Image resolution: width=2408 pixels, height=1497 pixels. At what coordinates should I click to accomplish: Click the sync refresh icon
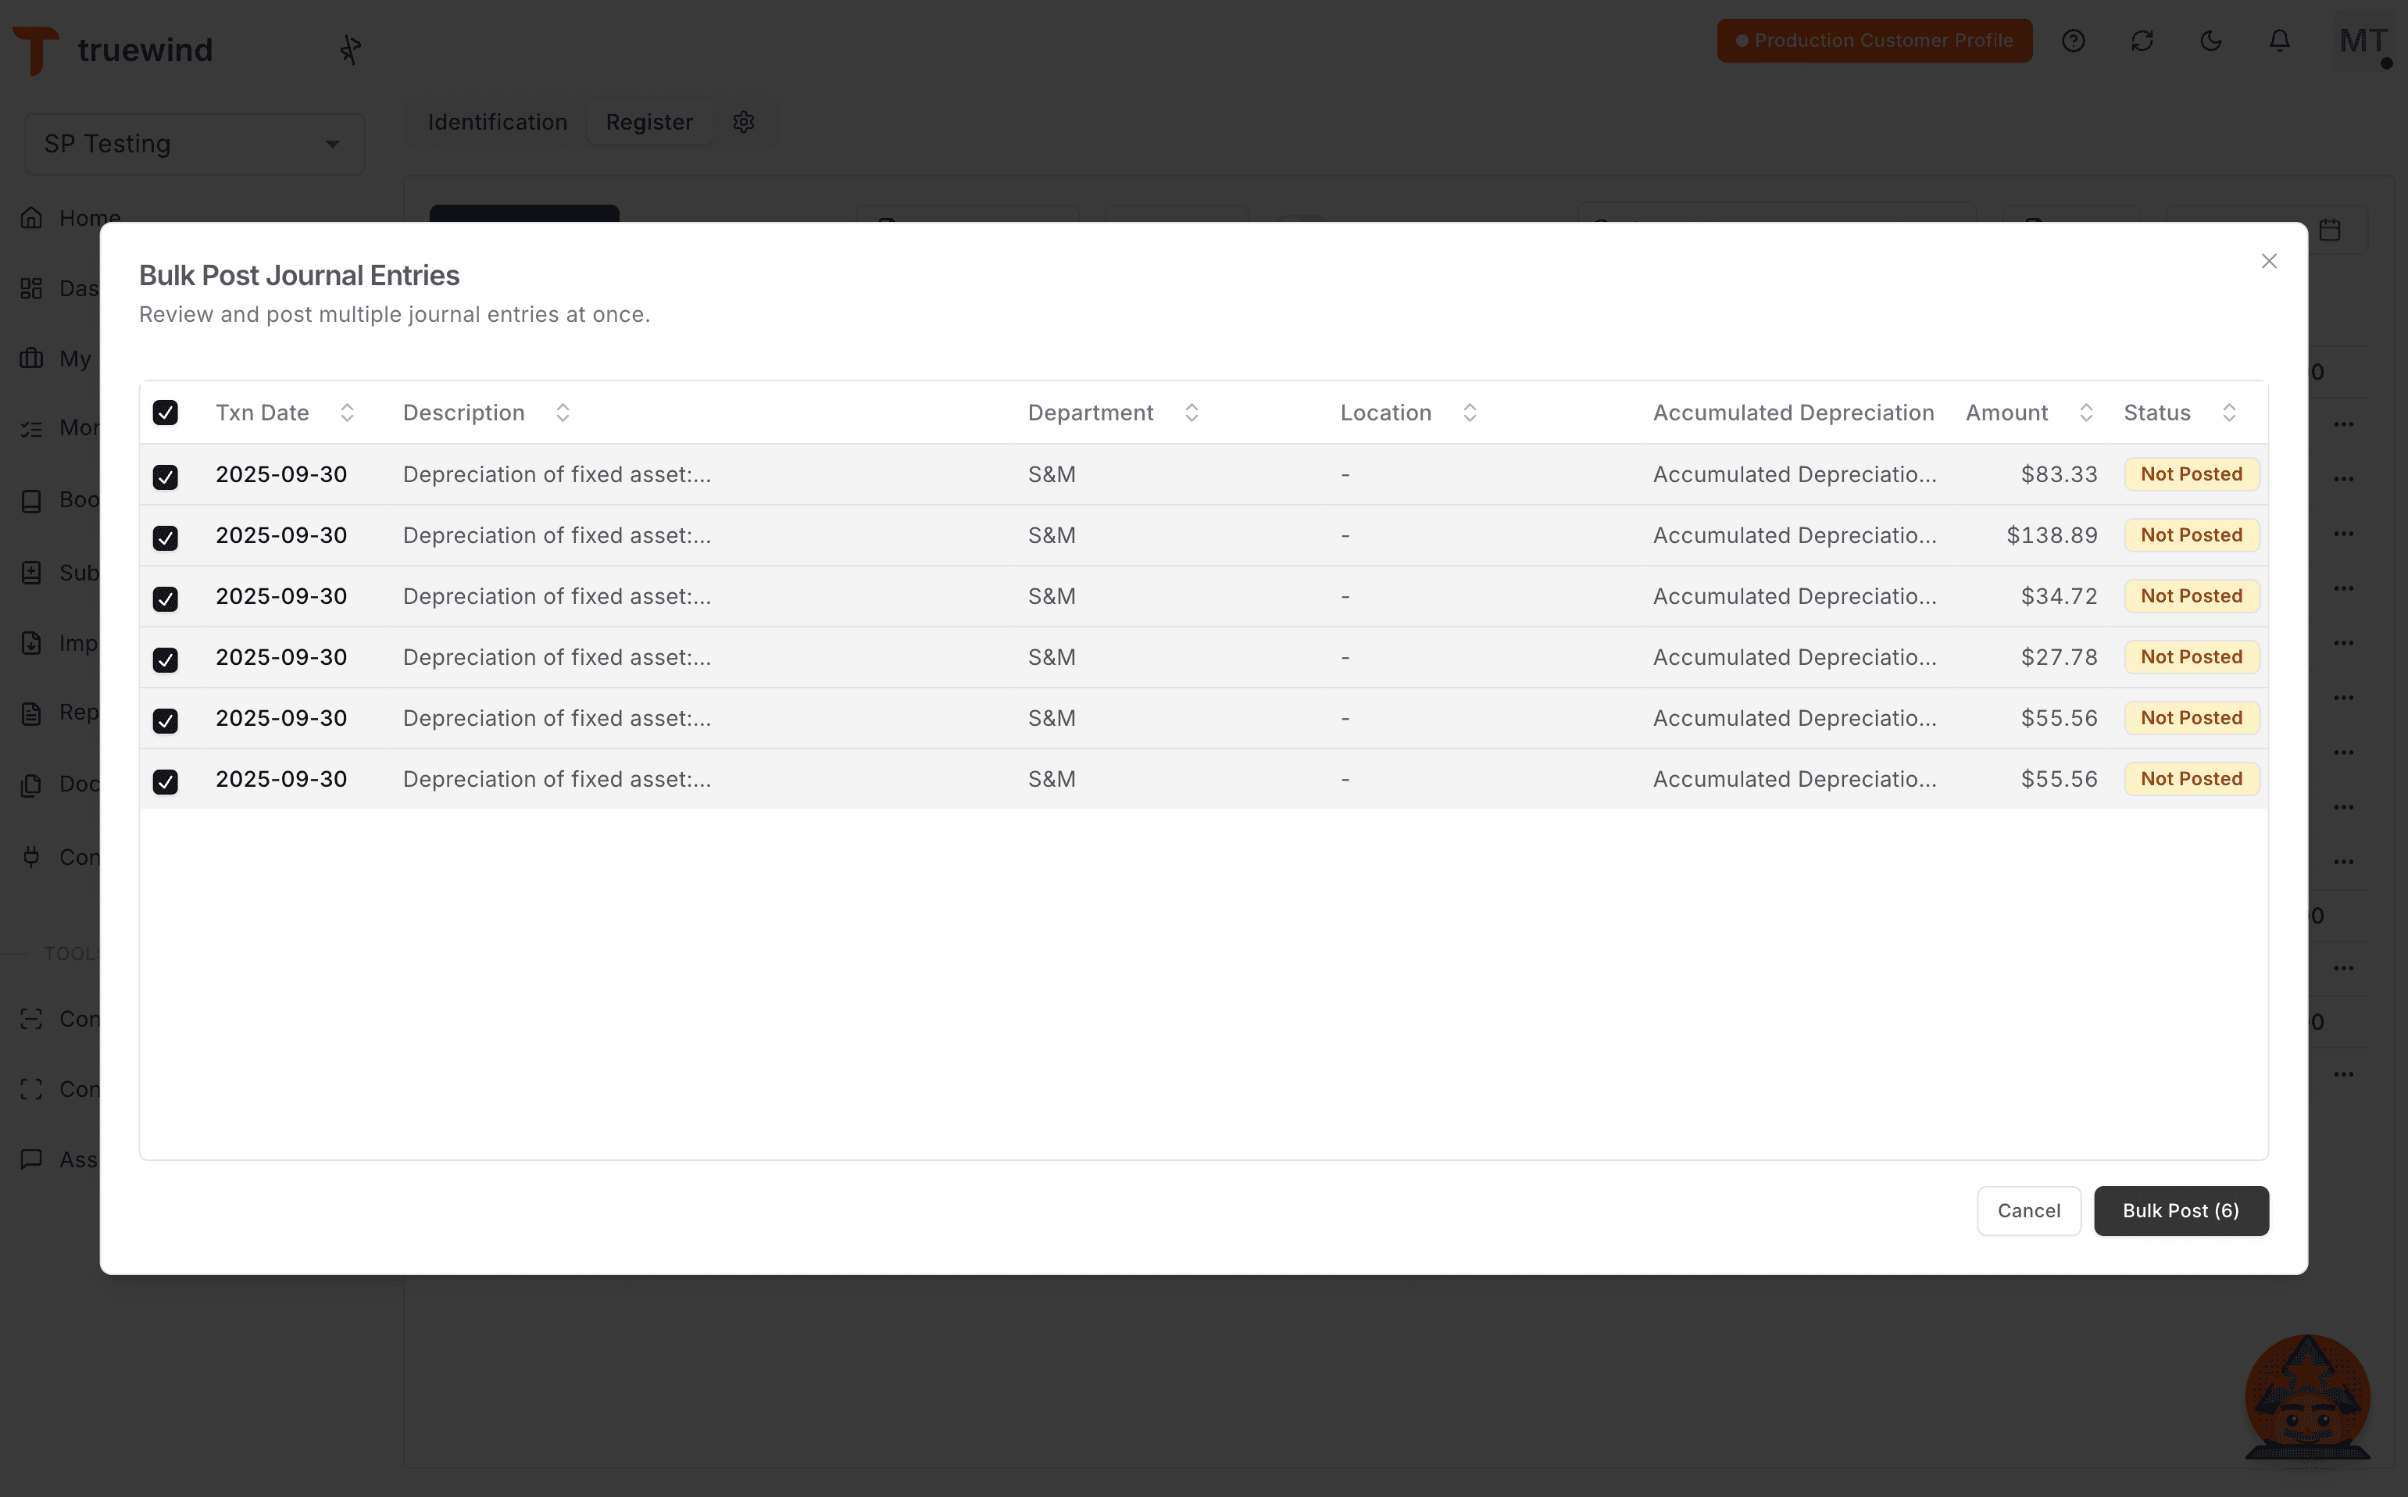click(2142, 41)
